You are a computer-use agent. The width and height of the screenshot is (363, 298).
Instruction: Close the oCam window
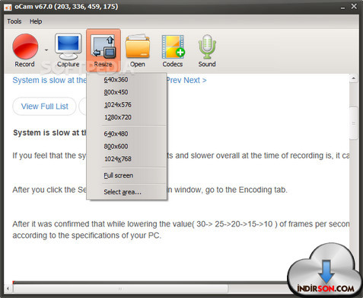[354, 6]
